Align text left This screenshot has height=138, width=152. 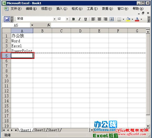point(93,19)
